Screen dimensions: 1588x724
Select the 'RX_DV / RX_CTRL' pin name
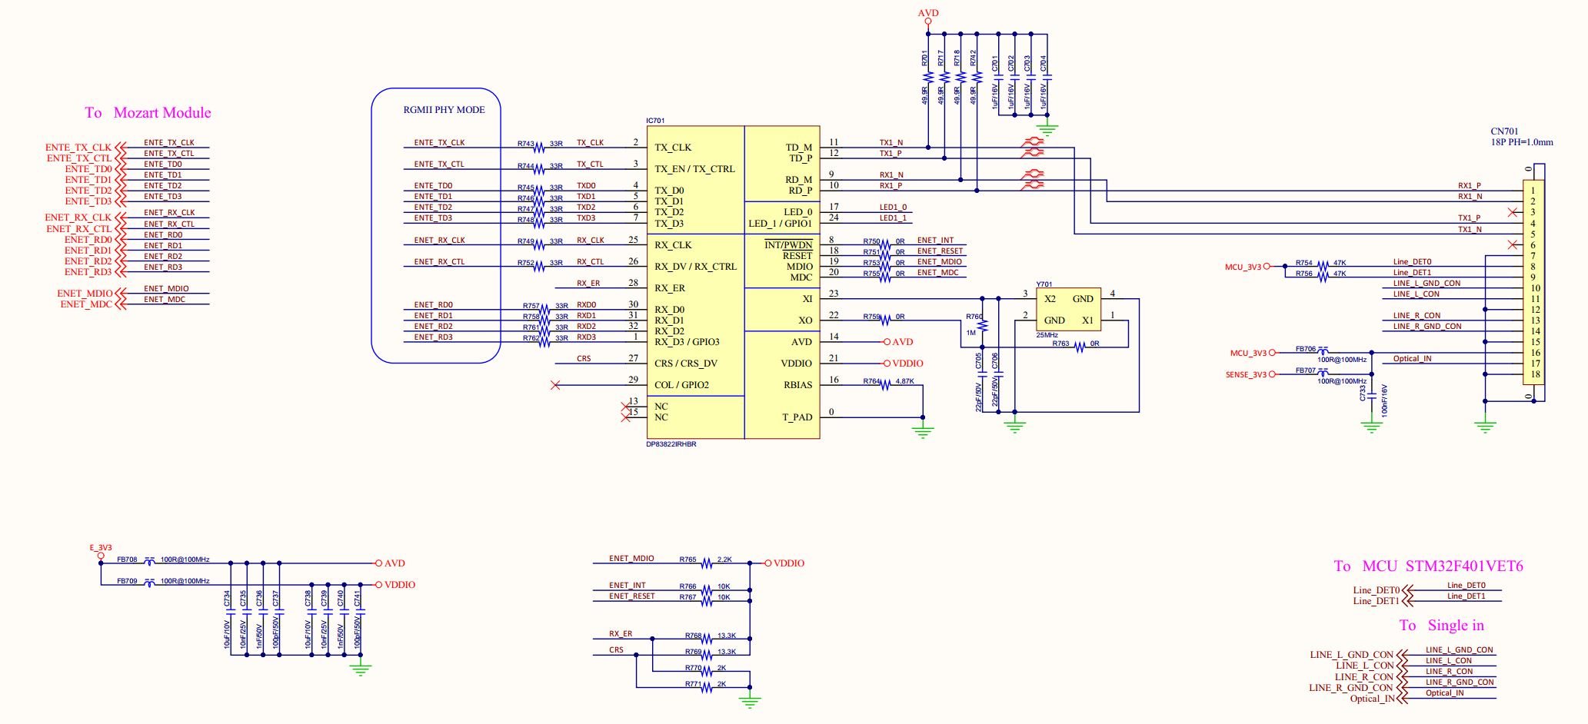tap(695, 267)
